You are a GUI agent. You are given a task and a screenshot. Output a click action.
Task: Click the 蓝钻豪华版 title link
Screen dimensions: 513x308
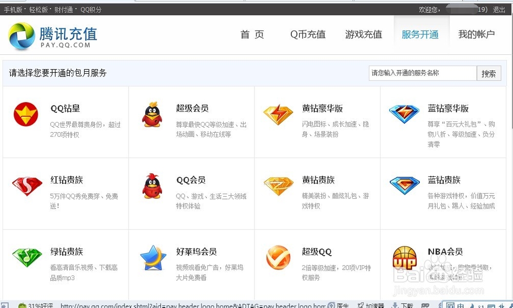coord(448,108)
